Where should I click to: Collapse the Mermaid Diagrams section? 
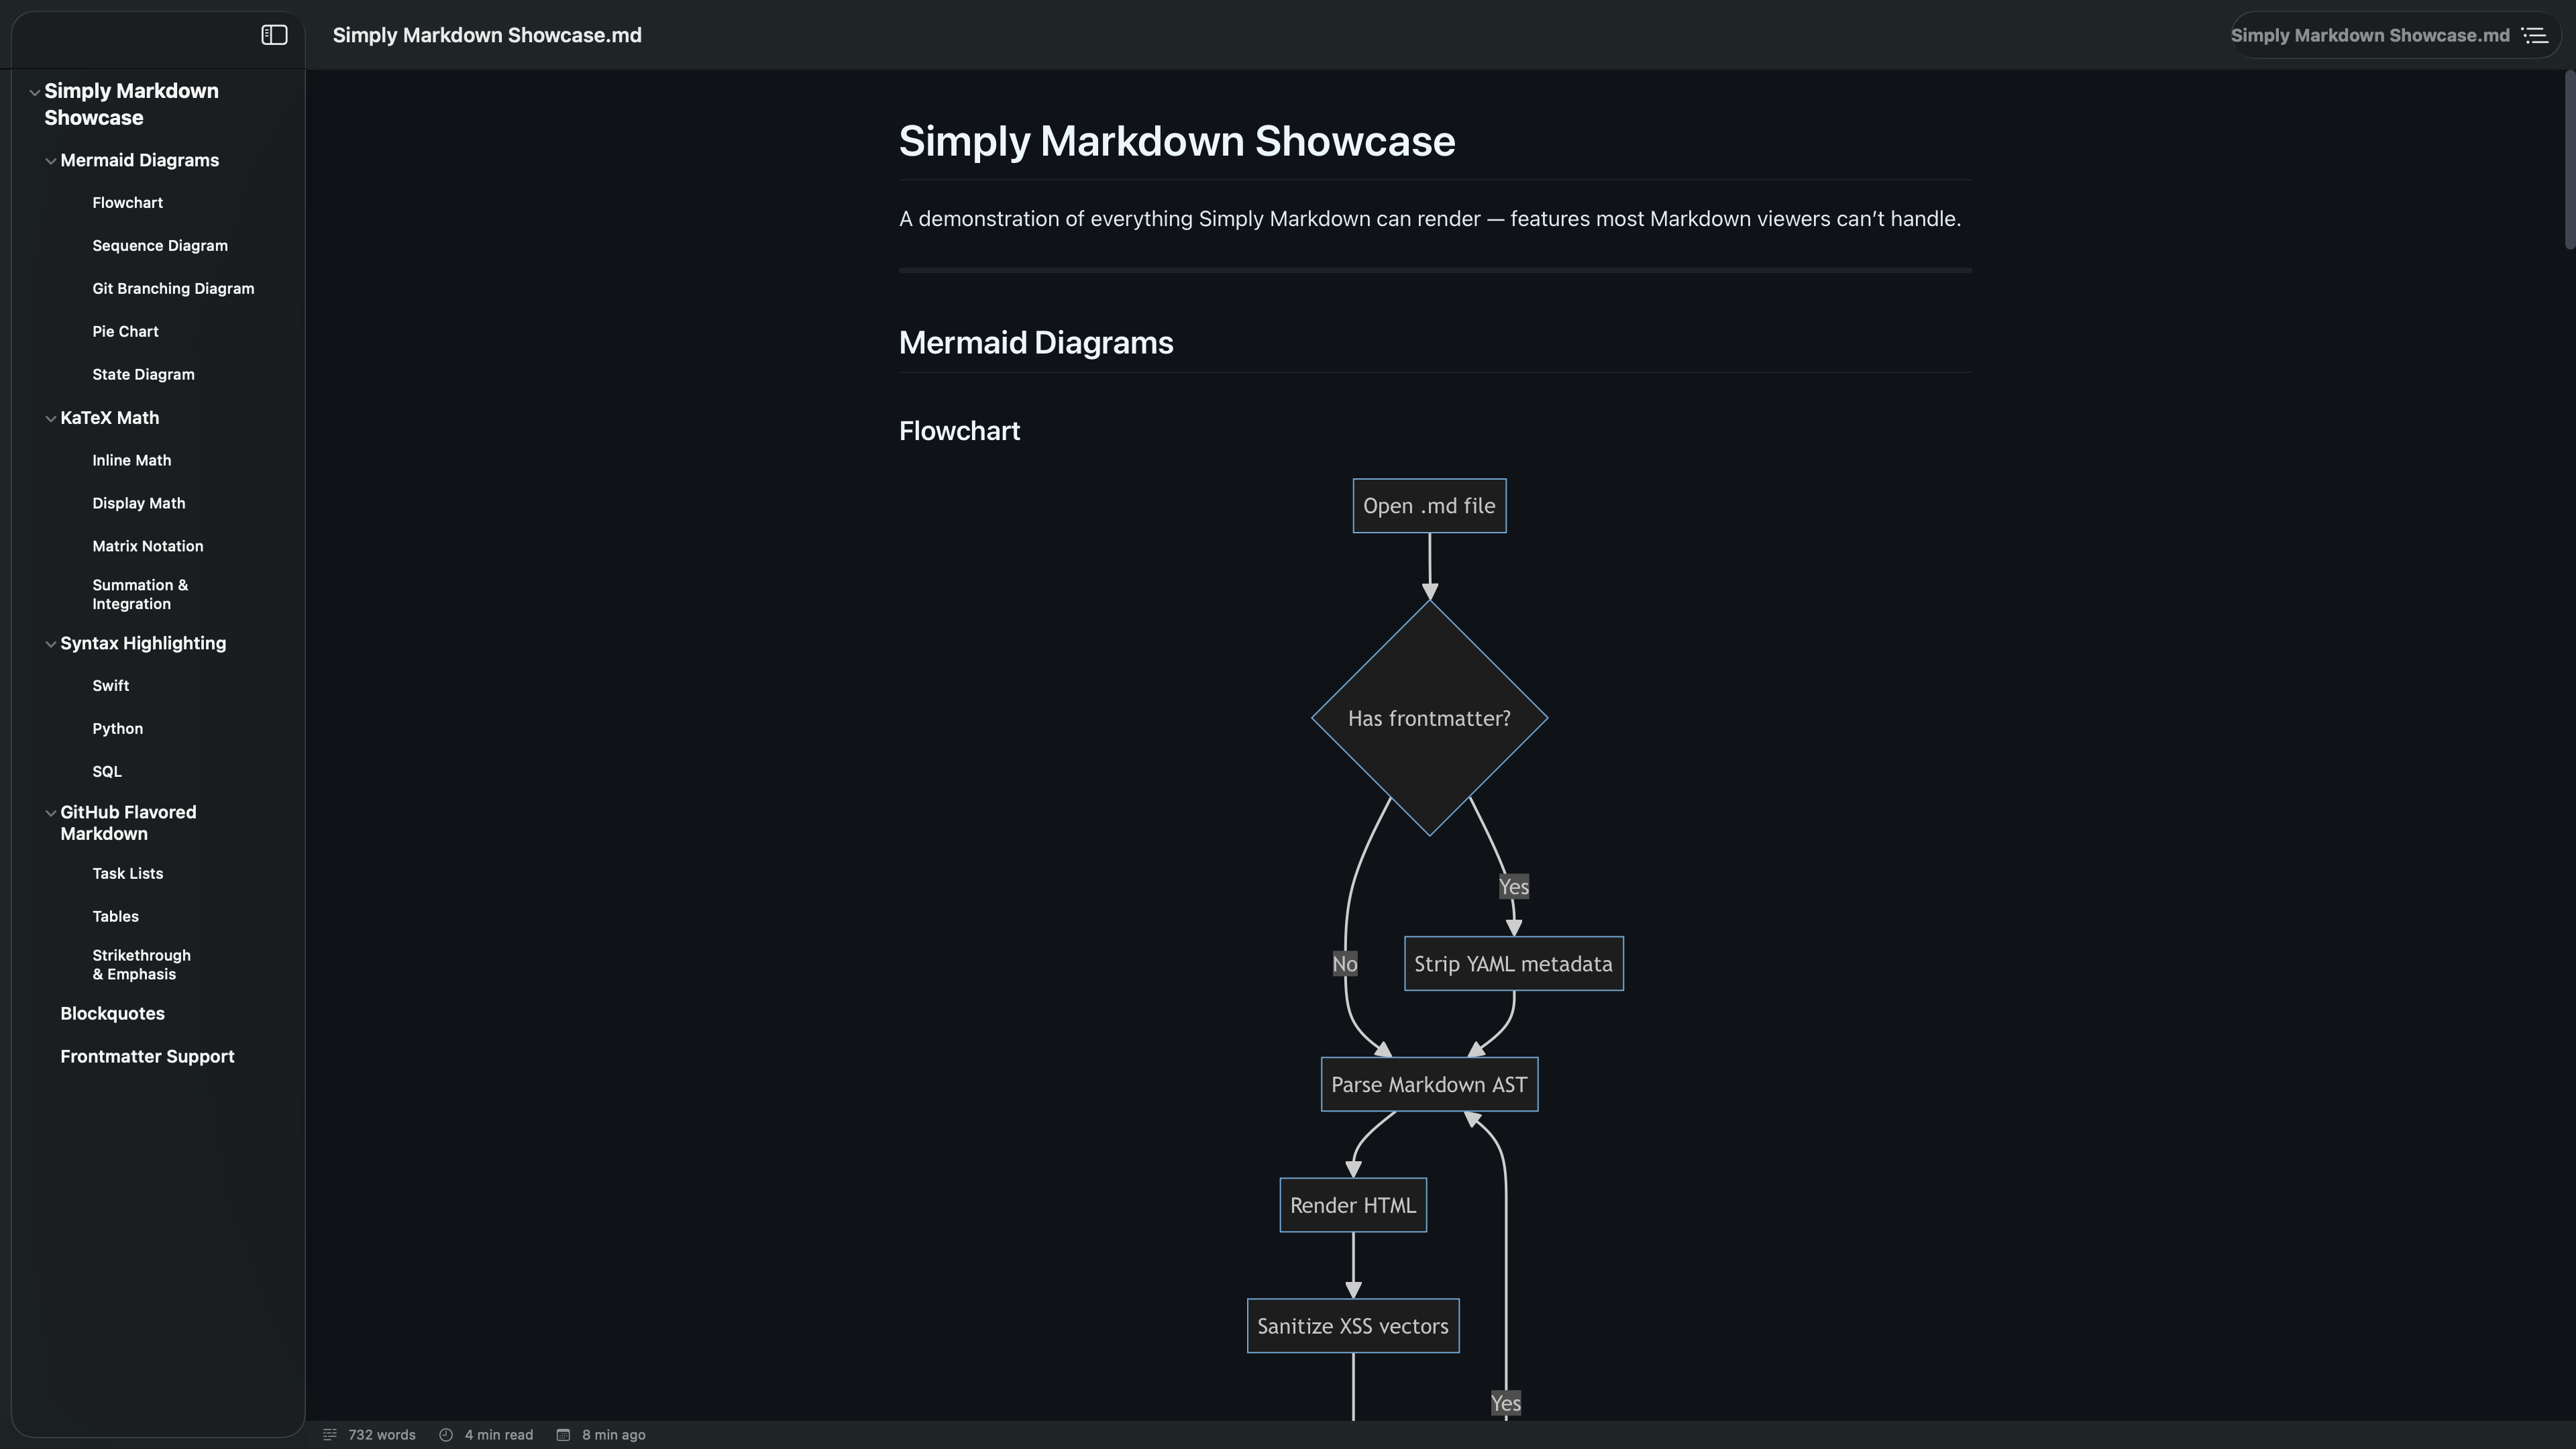[x=51, y=161]
